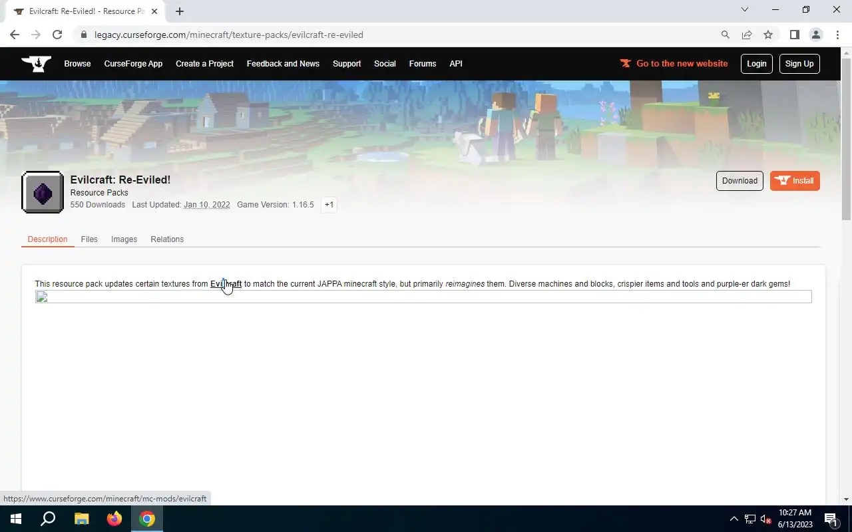Switch to the Relations tab
This screenshot has height=532, width=852.
167,239
